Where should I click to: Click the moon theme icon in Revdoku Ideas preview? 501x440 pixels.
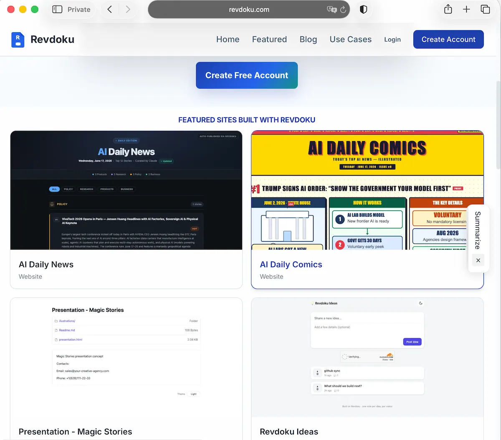(420, 303)
